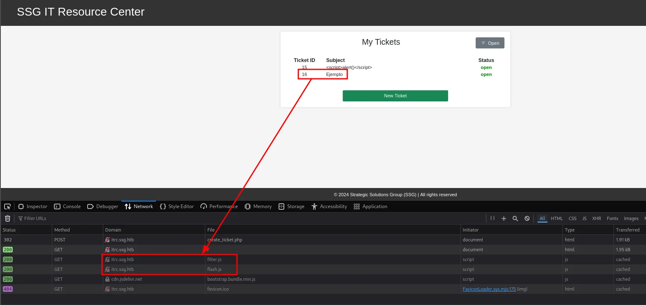Select the flash.js request
This screenshot has height=305, width=646.
pos(323,269)
